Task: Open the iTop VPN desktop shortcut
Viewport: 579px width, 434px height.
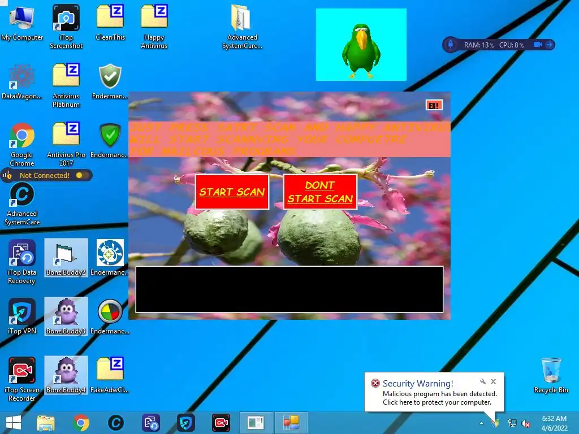Action: tap(22, 316)
